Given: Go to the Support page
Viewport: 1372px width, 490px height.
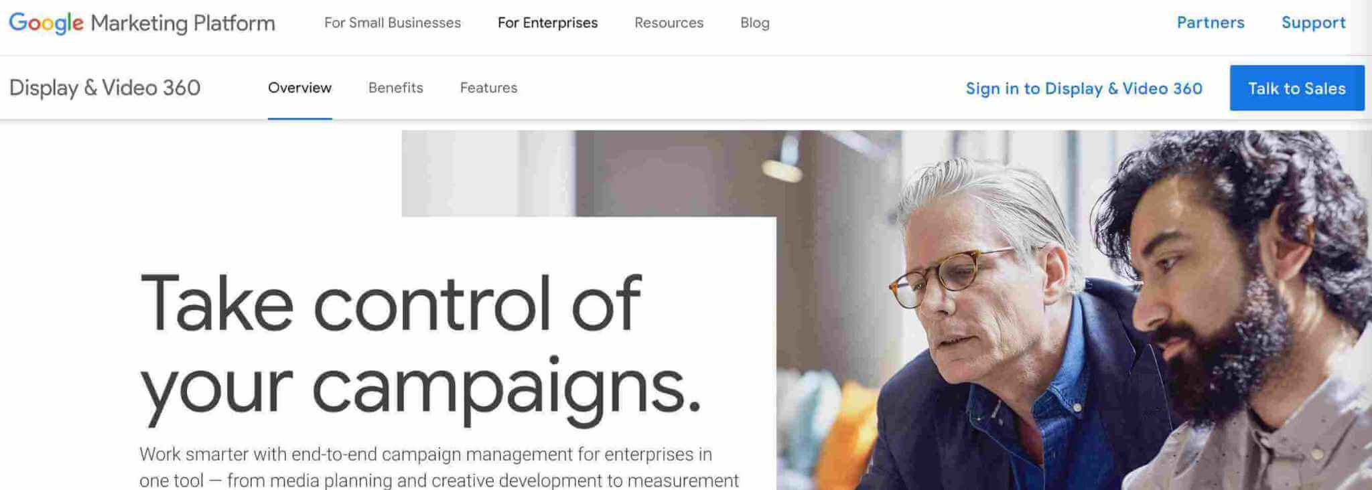Looking at the screenshot, I should 1312,22.
